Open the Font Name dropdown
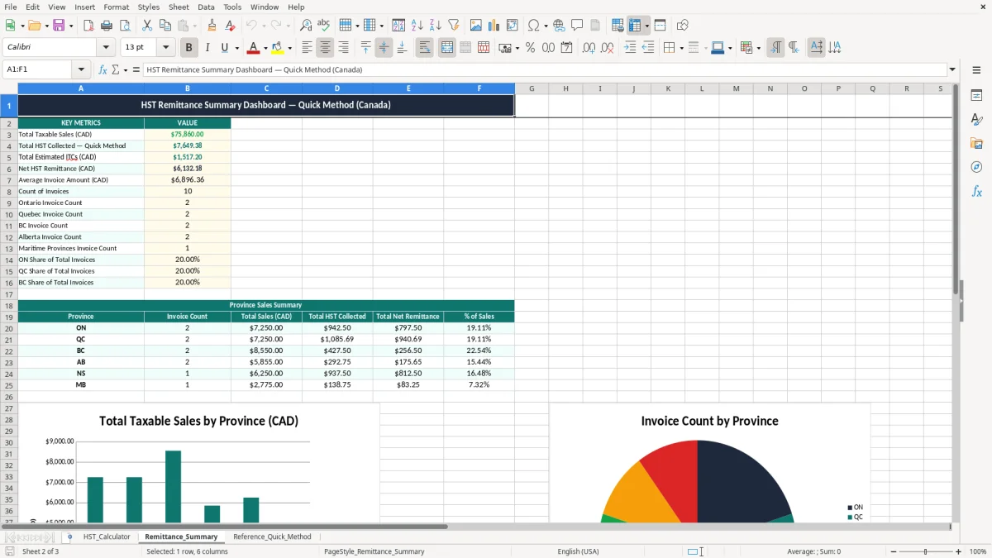This screenshot has width=992, height=558. click(106, 47)
